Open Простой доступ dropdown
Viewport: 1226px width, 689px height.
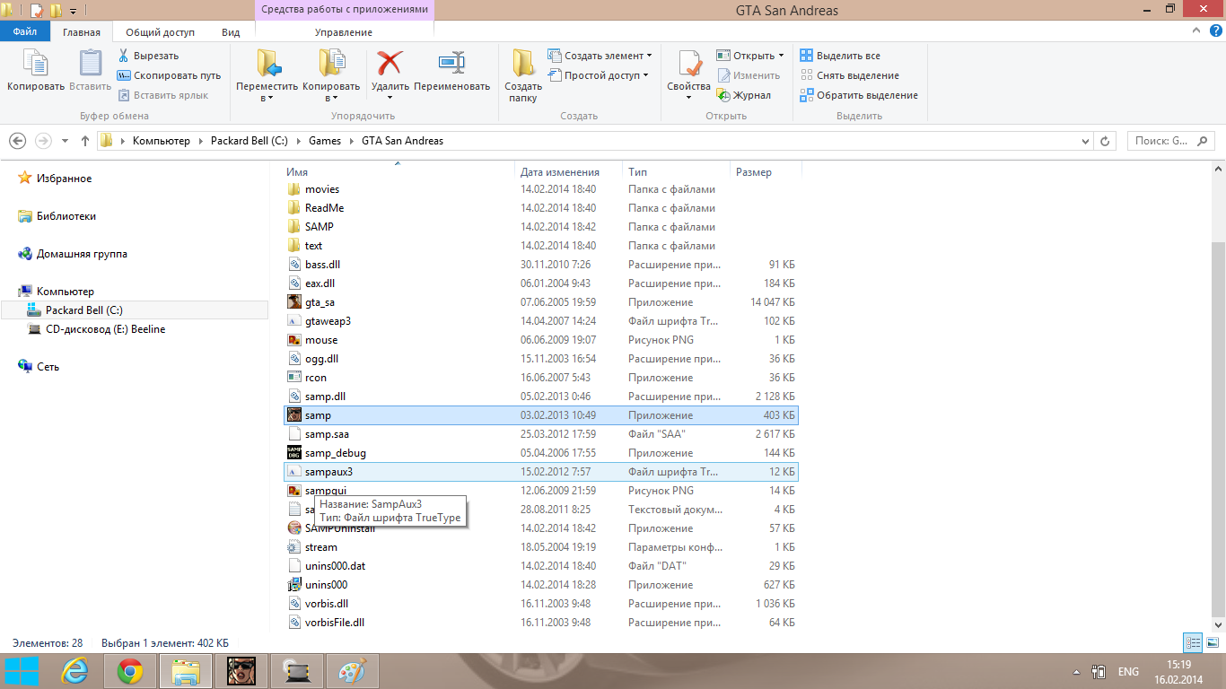(599, 75)
